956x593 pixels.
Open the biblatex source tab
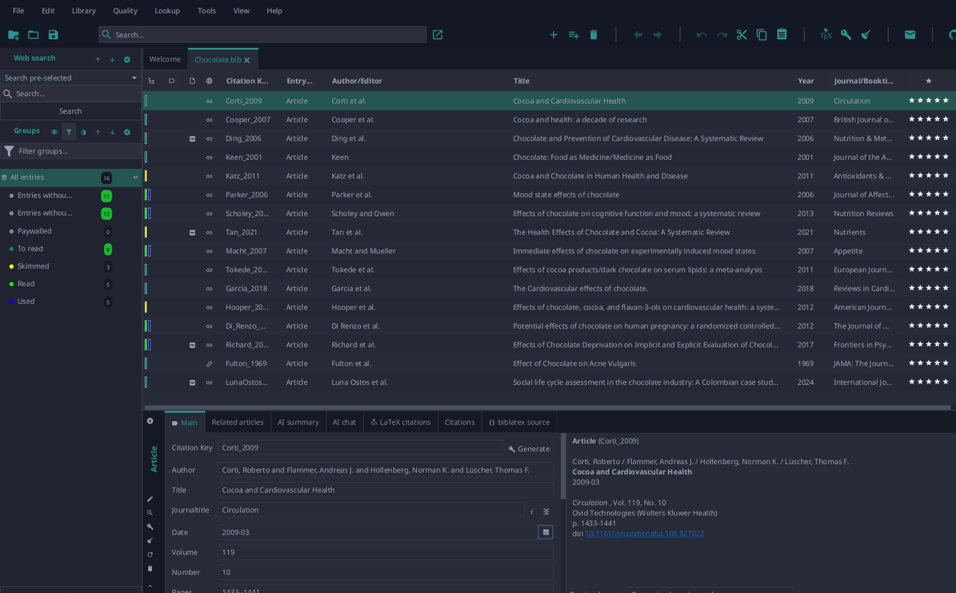[x=519, y=422]
